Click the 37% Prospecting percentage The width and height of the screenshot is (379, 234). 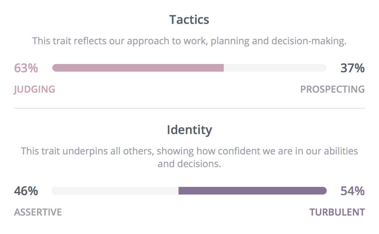(353, 68)
